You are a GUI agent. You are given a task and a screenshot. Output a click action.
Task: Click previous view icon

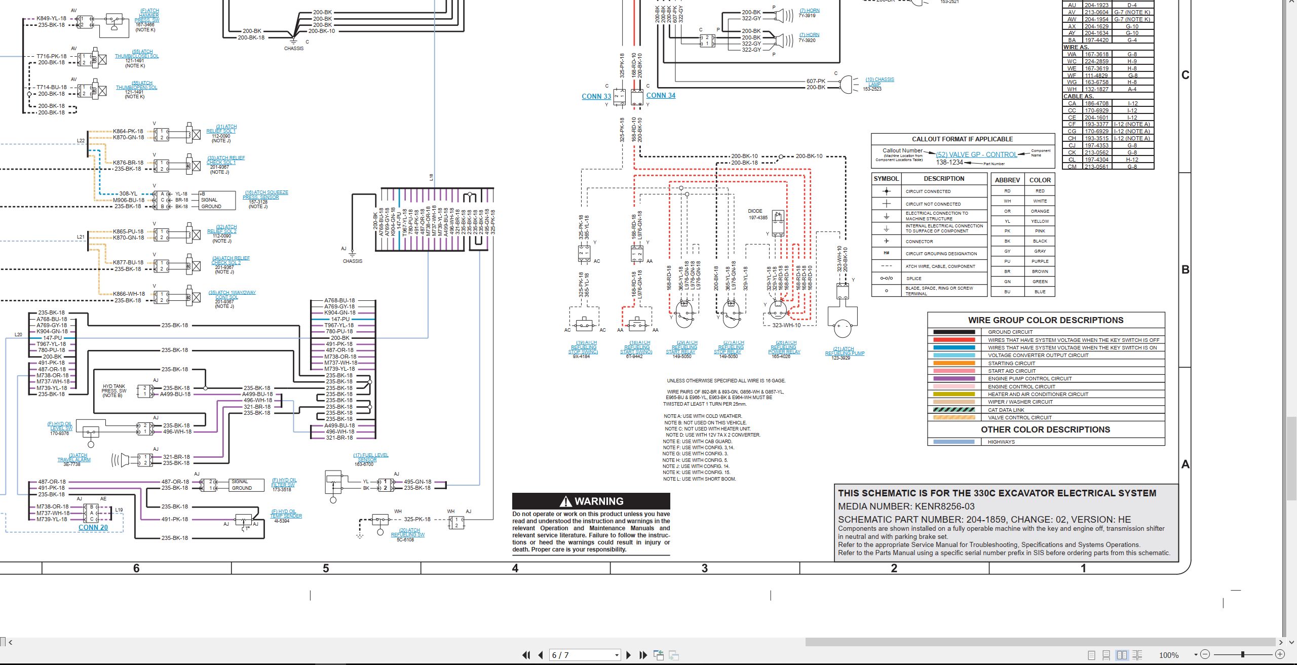pos(659,655)
